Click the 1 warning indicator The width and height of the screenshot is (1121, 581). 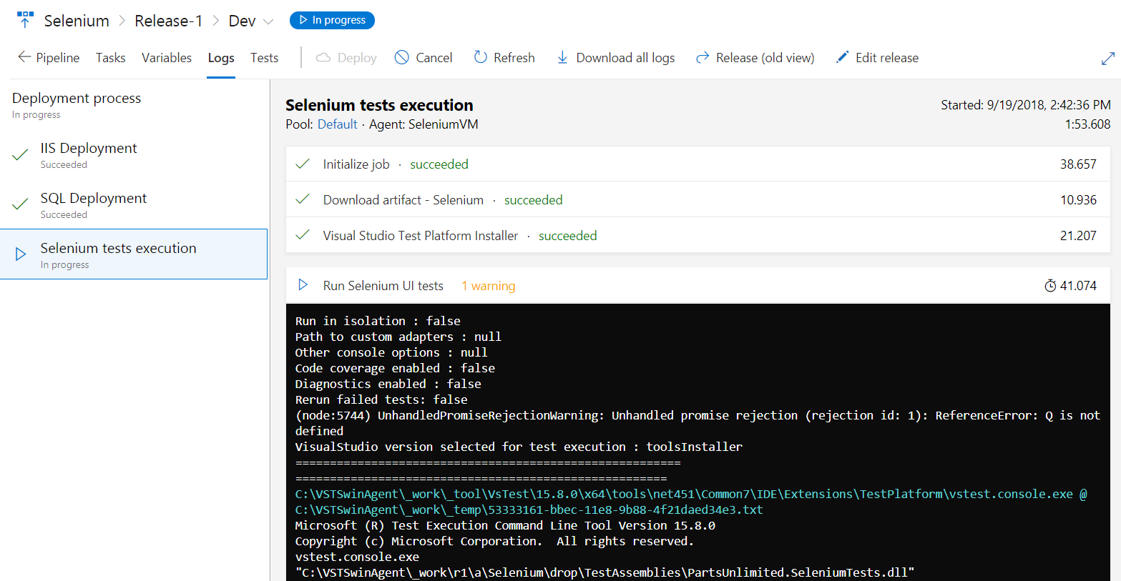pos(488,286)
